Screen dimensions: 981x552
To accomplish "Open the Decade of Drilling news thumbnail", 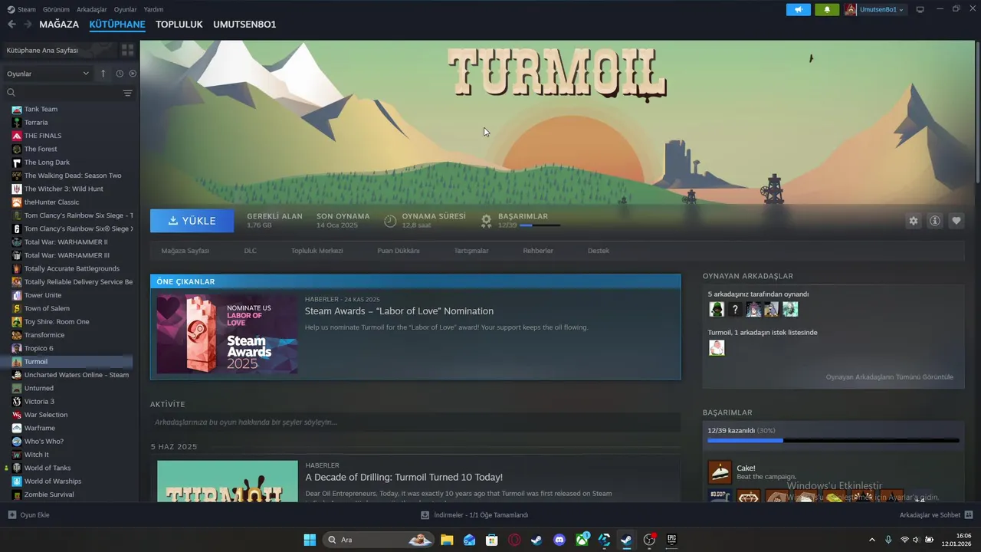I will tap(228, 481).
